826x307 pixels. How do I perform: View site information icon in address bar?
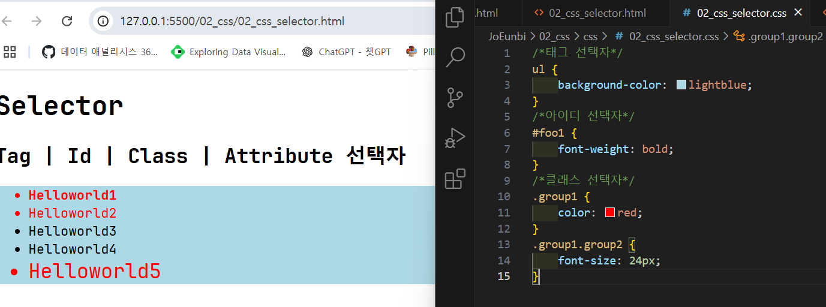(104, 22)
